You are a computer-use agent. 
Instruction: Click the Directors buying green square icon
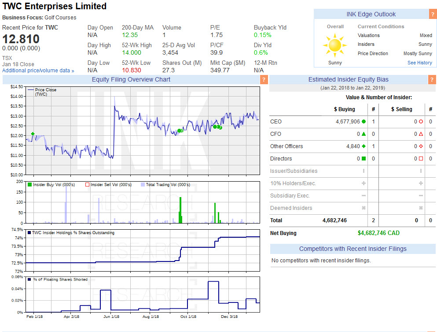point(364,159)
